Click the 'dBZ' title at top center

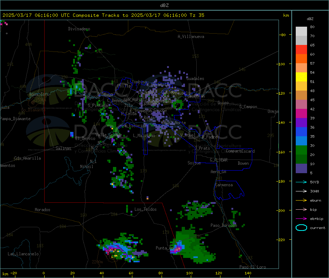pyautogui.click(x=164, y=5)
